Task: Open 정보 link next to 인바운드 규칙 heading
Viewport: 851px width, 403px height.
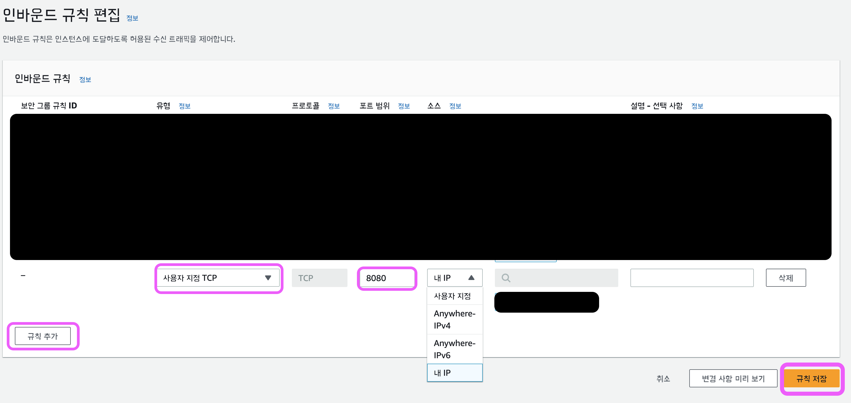Action: pyautogui.click(x=85, y=80)
